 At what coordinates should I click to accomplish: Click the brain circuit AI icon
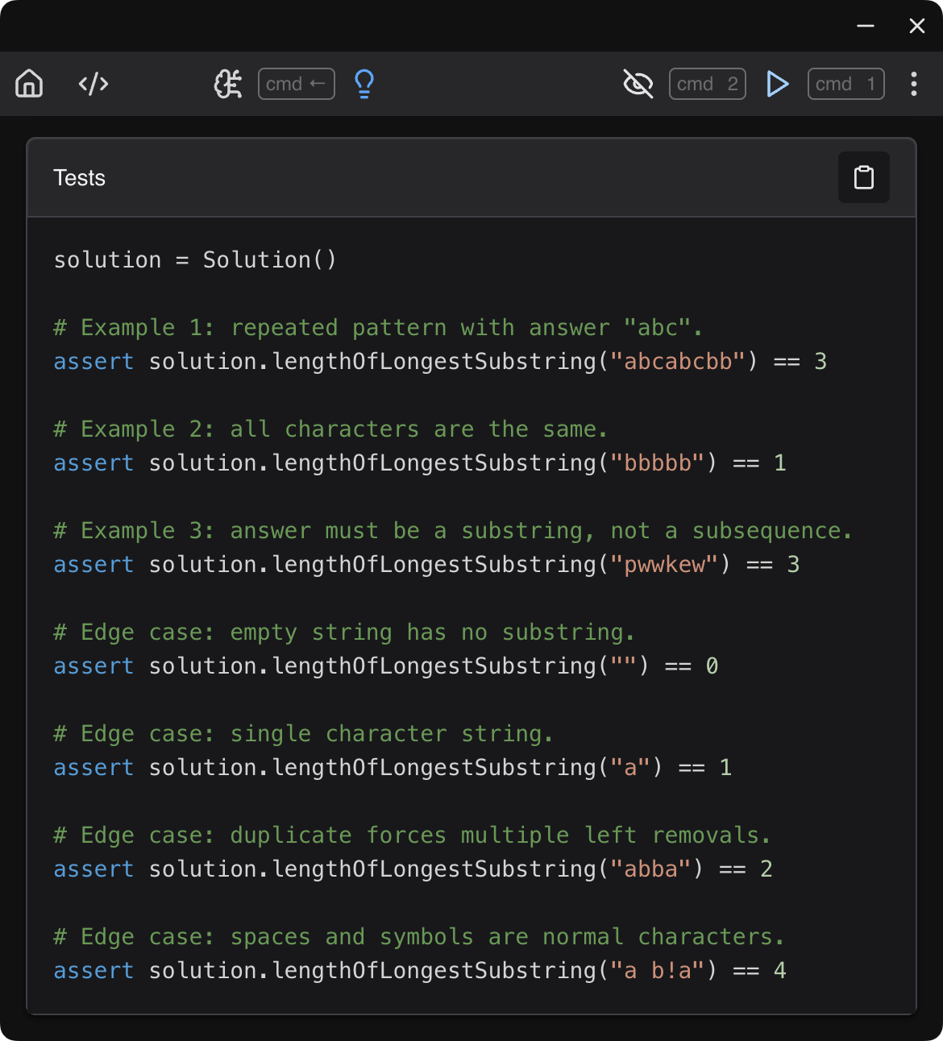coord(228,84)
